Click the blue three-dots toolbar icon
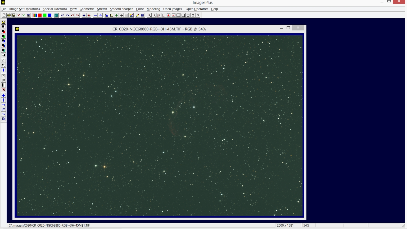The image size is (407, 229). pyautogui.click(x=95, y=15)
